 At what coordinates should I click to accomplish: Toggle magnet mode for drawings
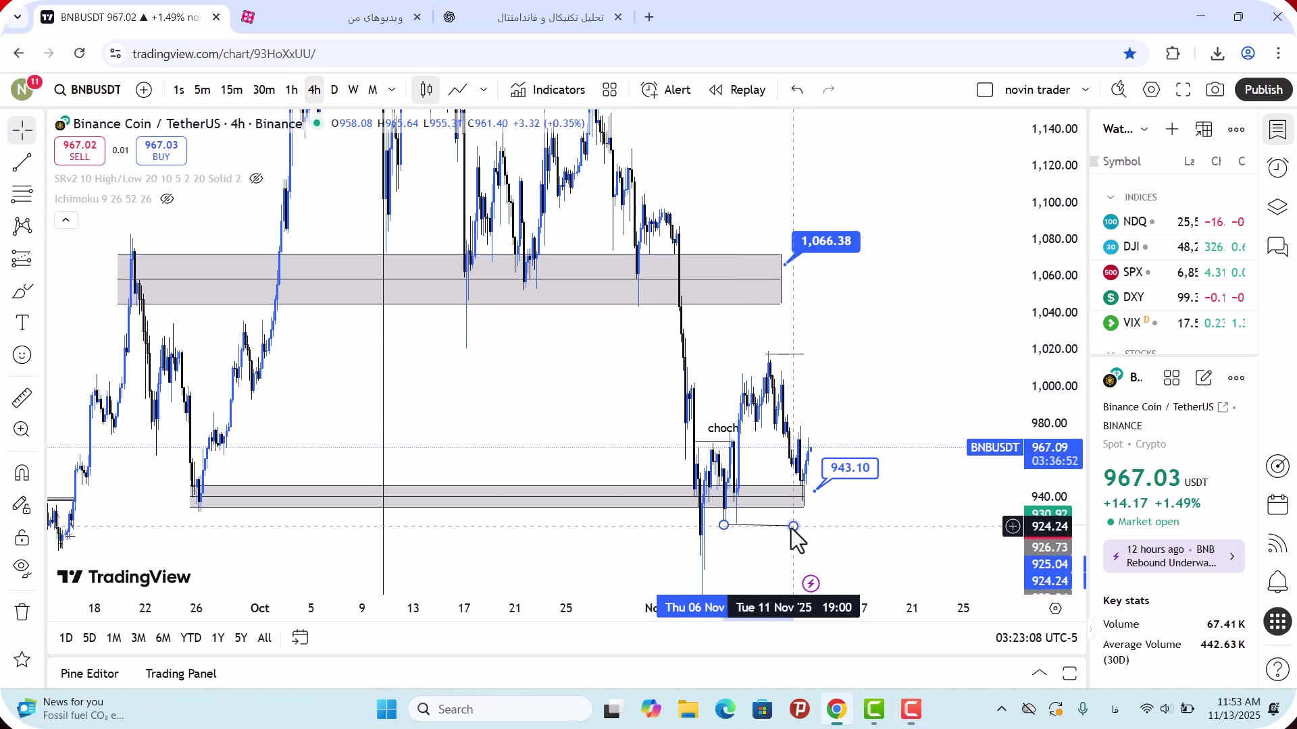(x=22, y=473)
